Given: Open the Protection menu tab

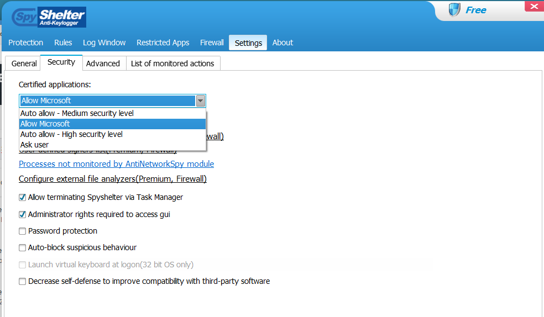Looking at the screenshot, I should [25, 43].
